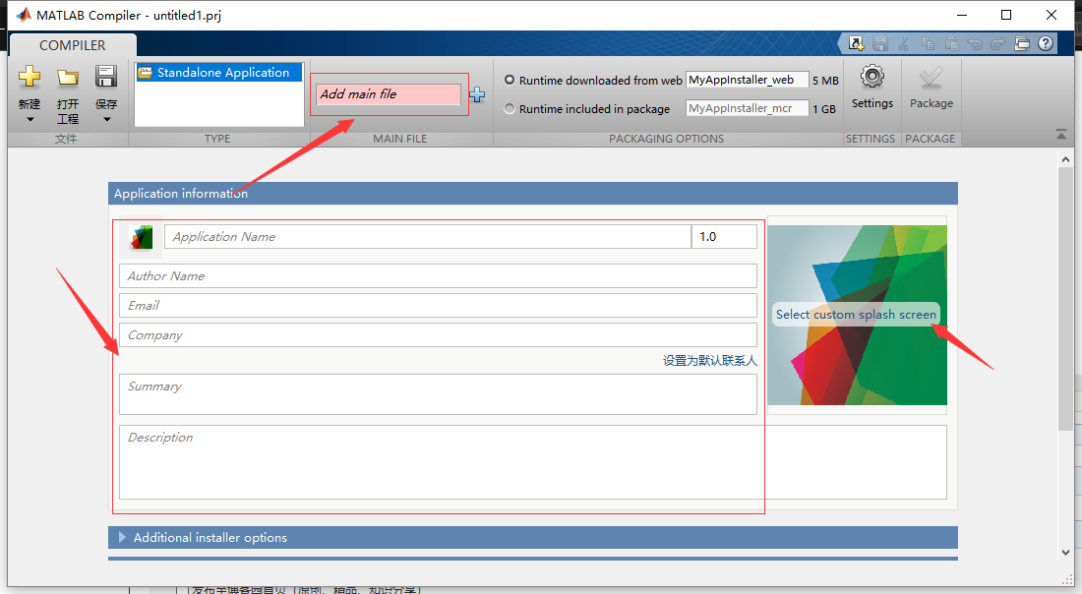This screenshot has width=1082, height=594.
Task: Click the Email field
Action: (438, 306)
